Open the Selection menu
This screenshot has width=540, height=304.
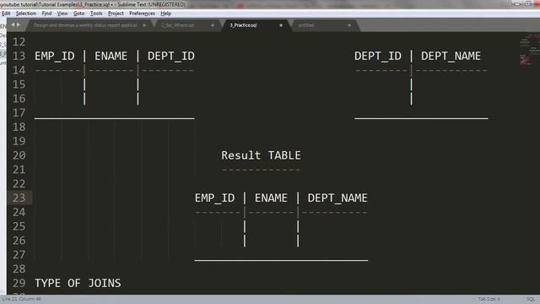[x=26, y=14]
